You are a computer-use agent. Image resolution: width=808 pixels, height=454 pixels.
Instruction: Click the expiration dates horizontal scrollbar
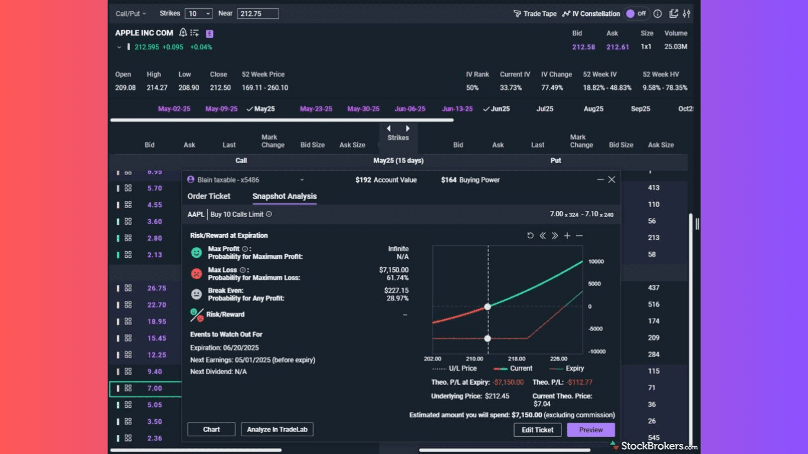point(282,120)
